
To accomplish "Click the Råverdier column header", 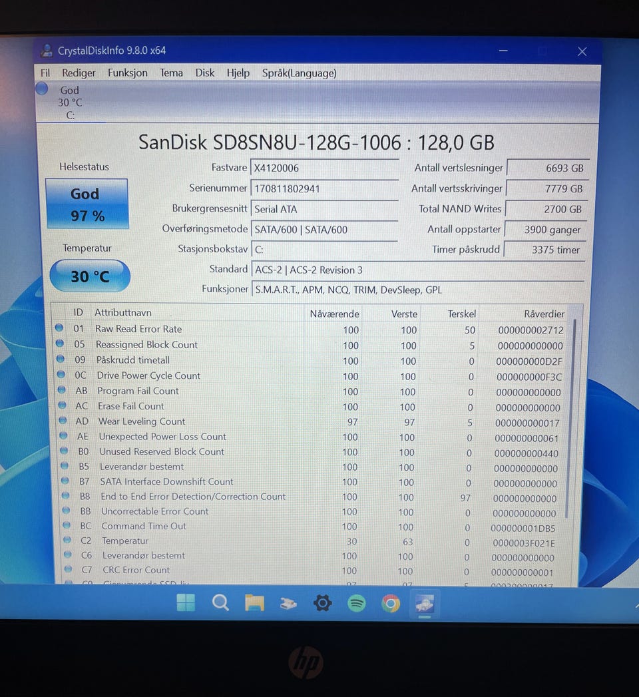I will tap(544, 314).
